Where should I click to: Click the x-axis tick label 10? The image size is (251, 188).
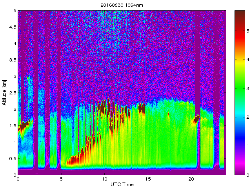(x=104, y=179)
